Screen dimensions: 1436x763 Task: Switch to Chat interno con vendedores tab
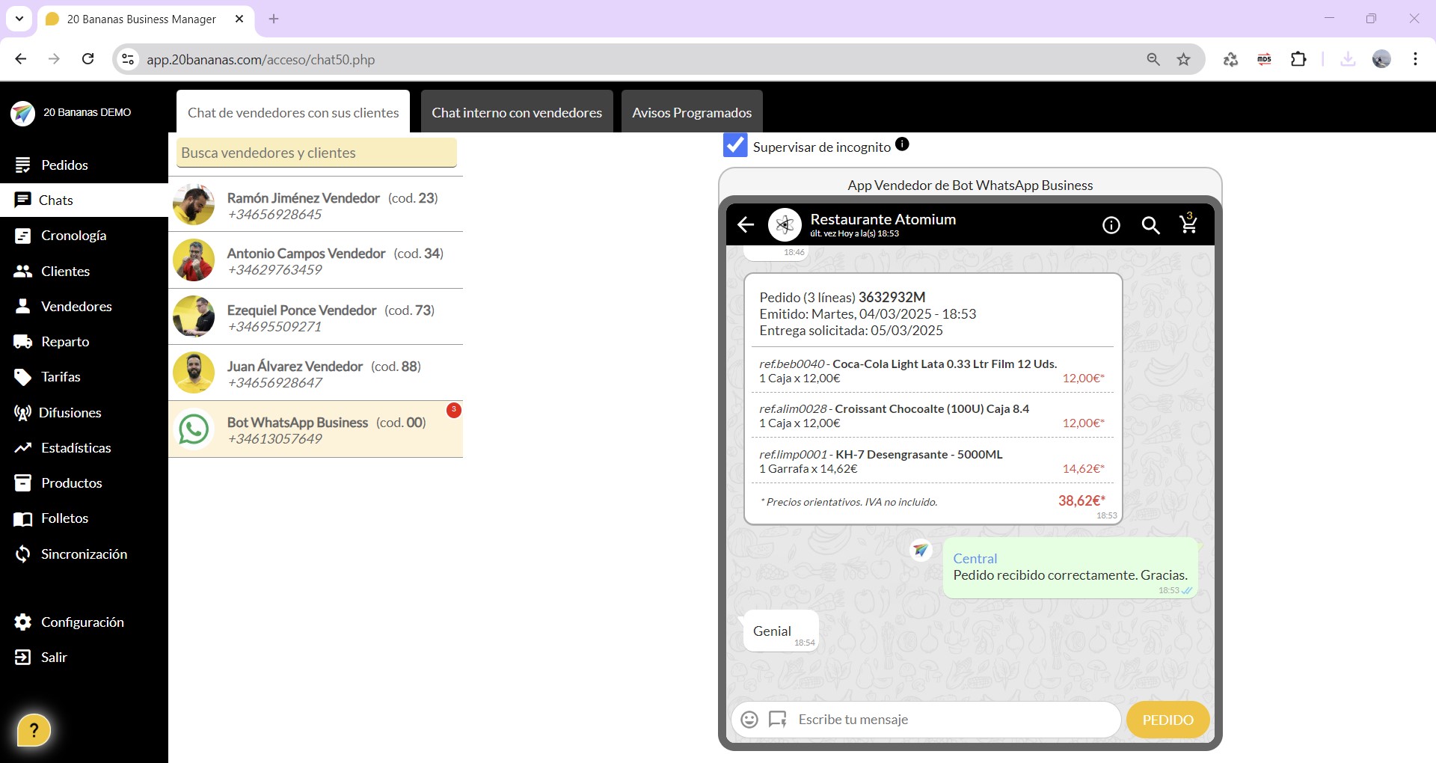(516, 112)
